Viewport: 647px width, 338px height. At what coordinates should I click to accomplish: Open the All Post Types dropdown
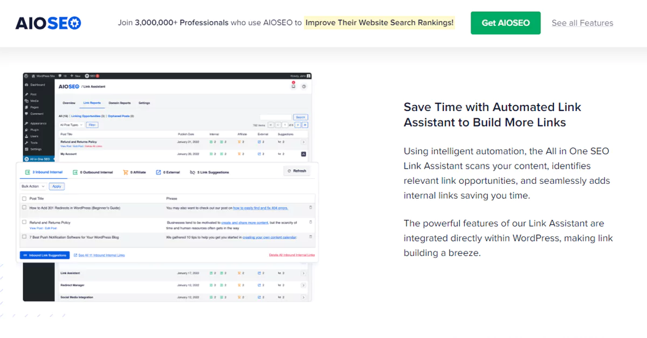pyautogui.click(x=71, y=125)
